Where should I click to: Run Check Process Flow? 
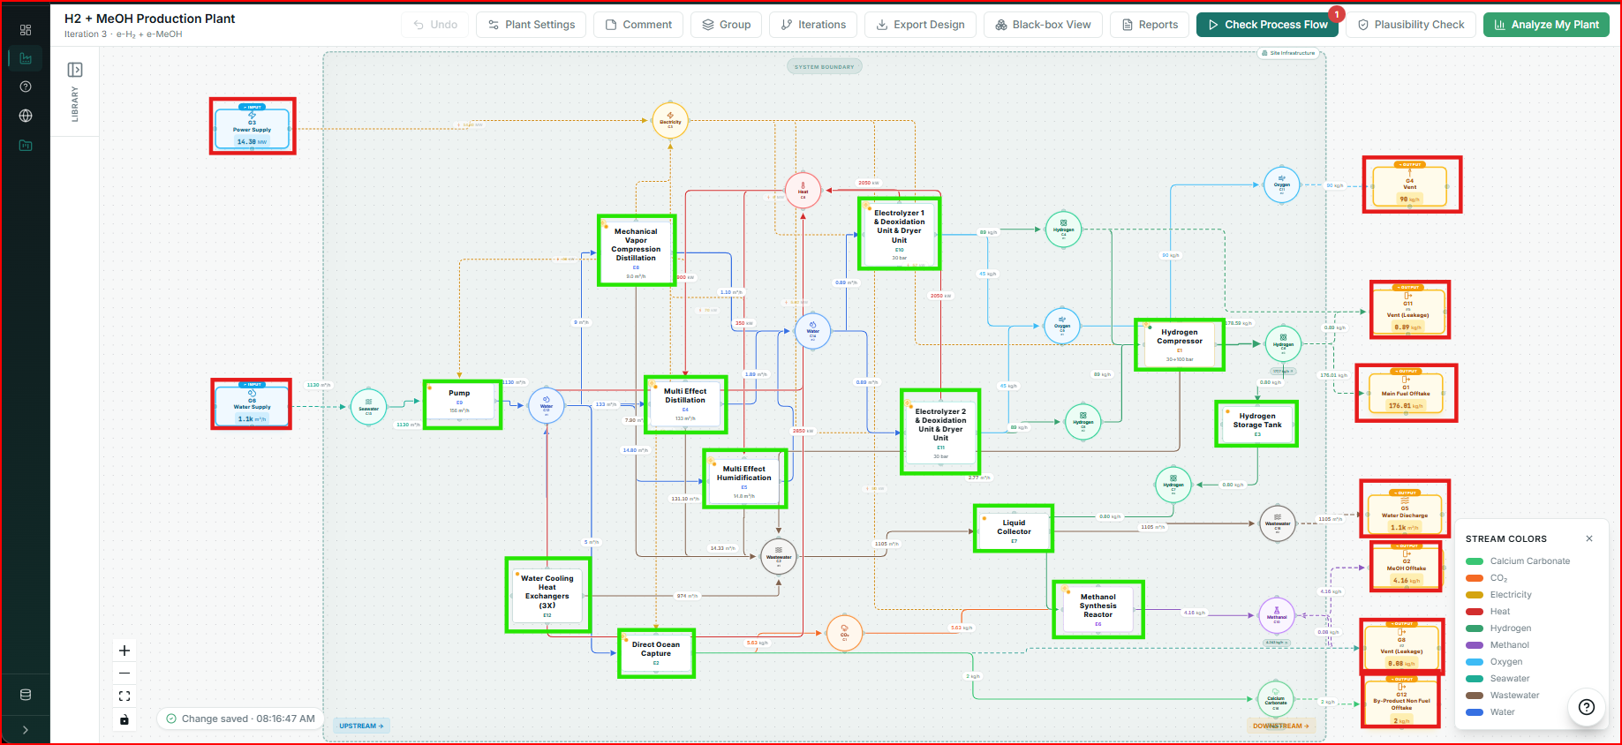(1267, 25)
